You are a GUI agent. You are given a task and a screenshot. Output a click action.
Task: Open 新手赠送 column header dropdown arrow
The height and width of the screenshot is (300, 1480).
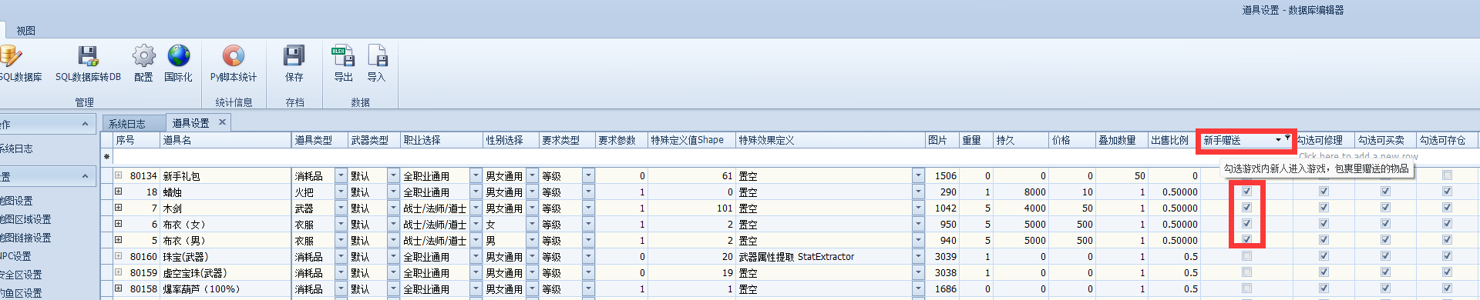(1278, 140)
